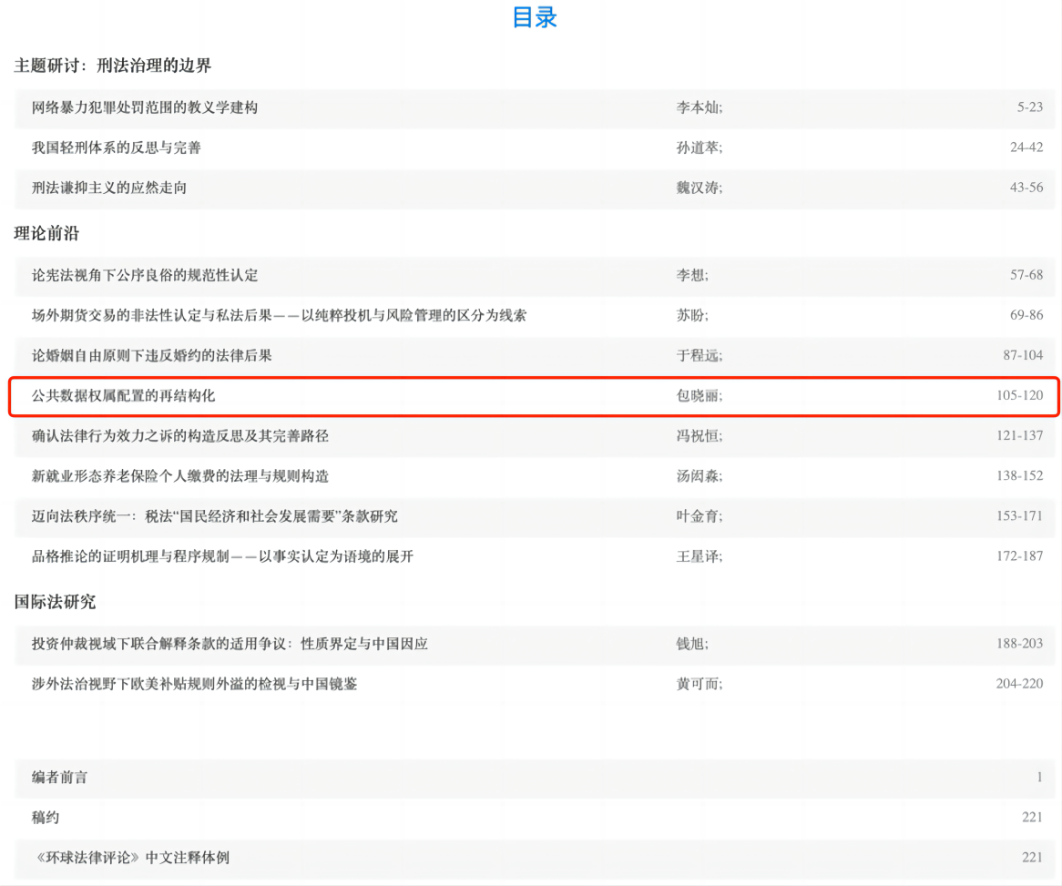
Task: Open article 论婚姻自由原则下违反婚约的法律后果
Action: click(151, 355)
